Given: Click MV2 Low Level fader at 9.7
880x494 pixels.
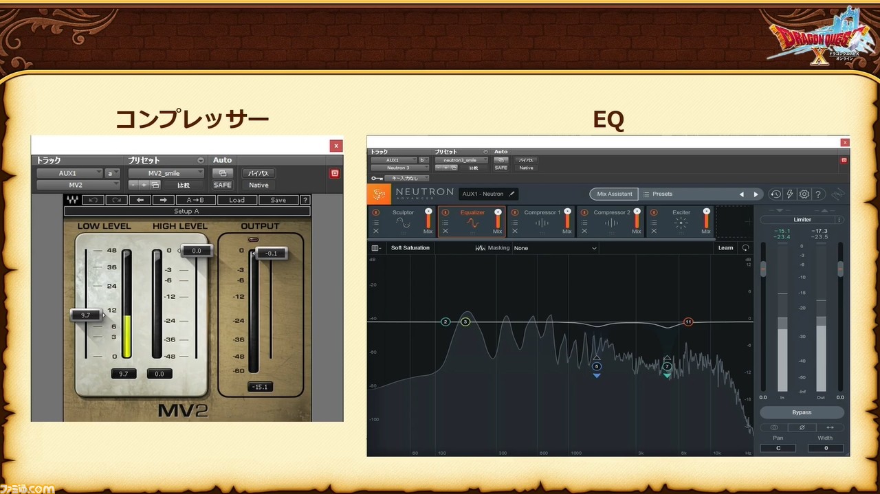Looking at the screenshot, I should [x=86, y=315].
